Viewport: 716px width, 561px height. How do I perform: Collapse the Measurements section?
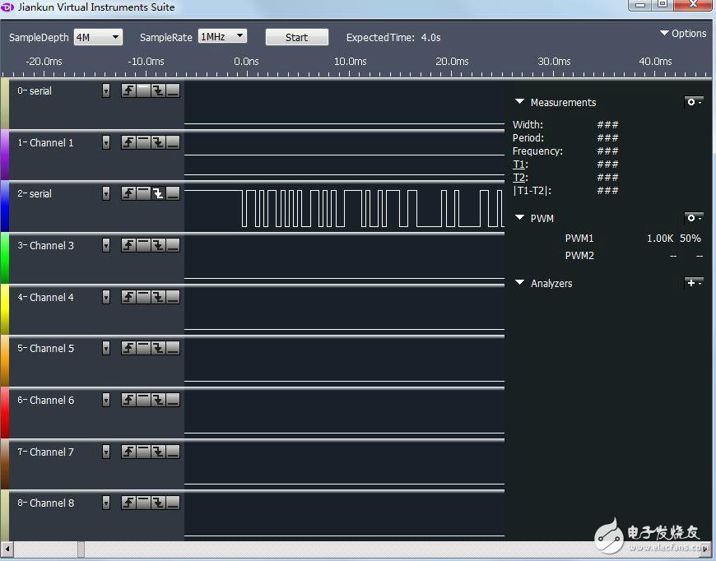[x=519, y=102]
